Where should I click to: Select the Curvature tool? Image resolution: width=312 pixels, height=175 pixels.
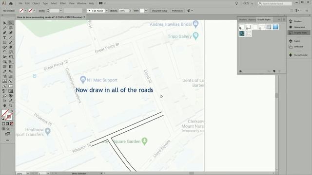point(11,33)
